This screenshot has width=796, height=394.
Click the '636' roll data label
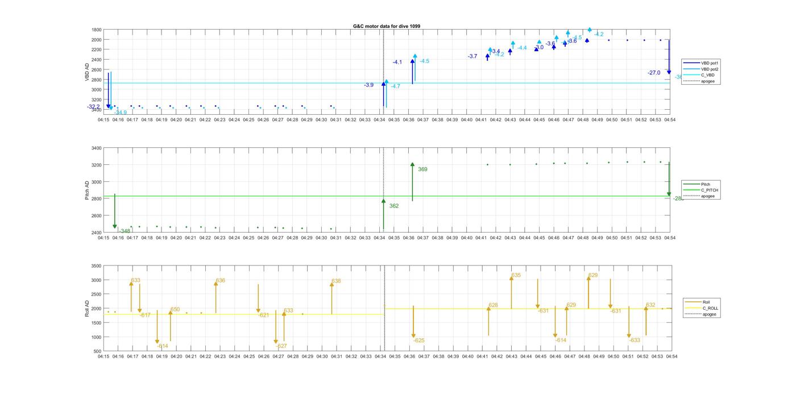tap(221, 280)
